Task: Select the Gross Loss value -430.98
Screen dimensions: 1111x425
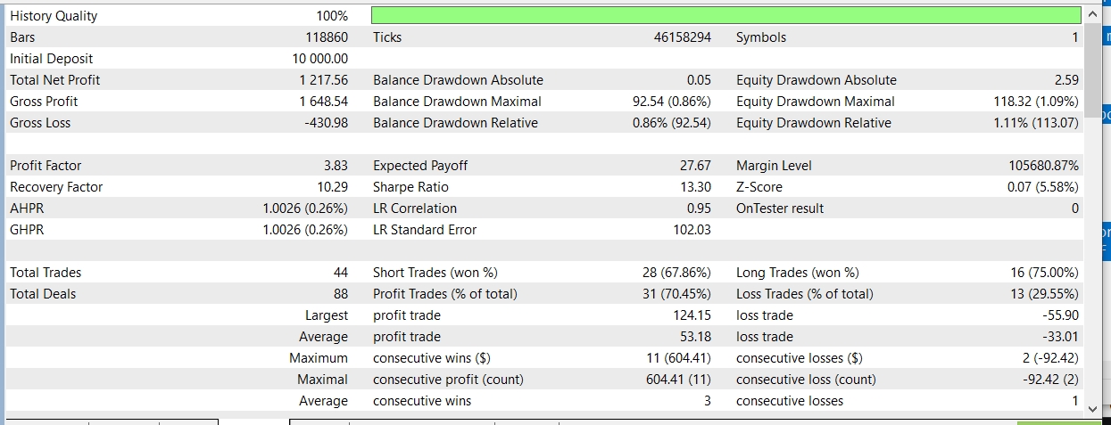Action: pyautogui.click(x=327, y=123)
